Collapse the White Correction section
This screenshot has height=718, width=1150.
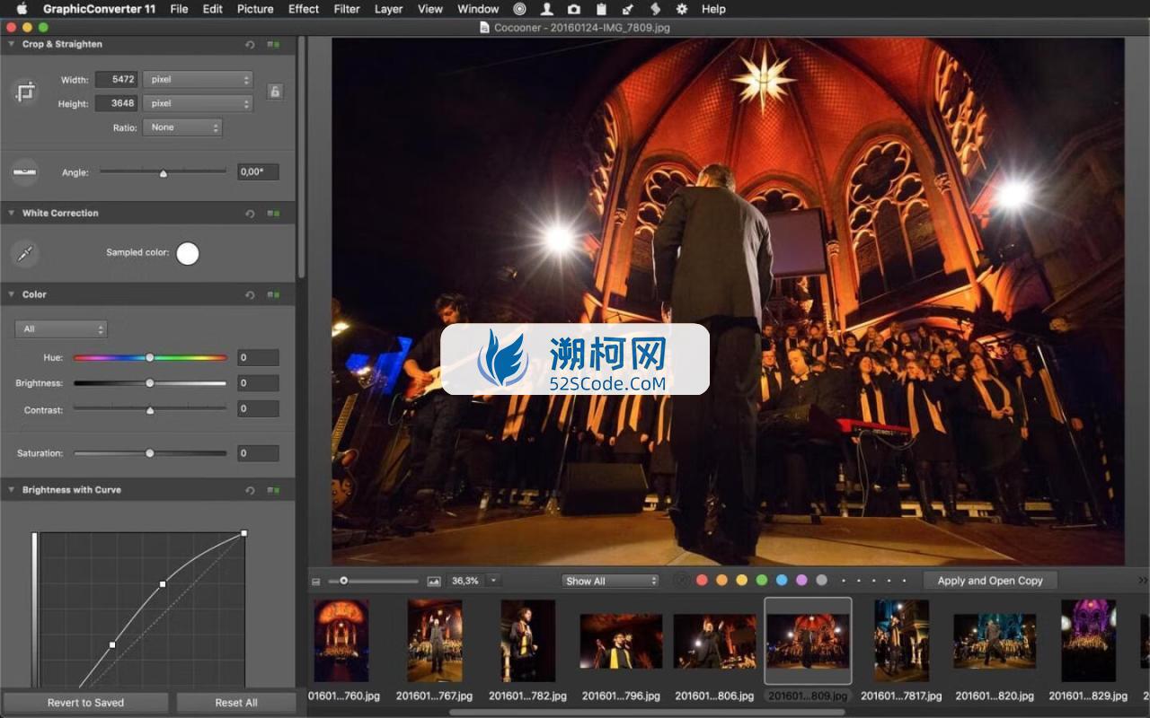pyautogui.click(x=12, y=213)
